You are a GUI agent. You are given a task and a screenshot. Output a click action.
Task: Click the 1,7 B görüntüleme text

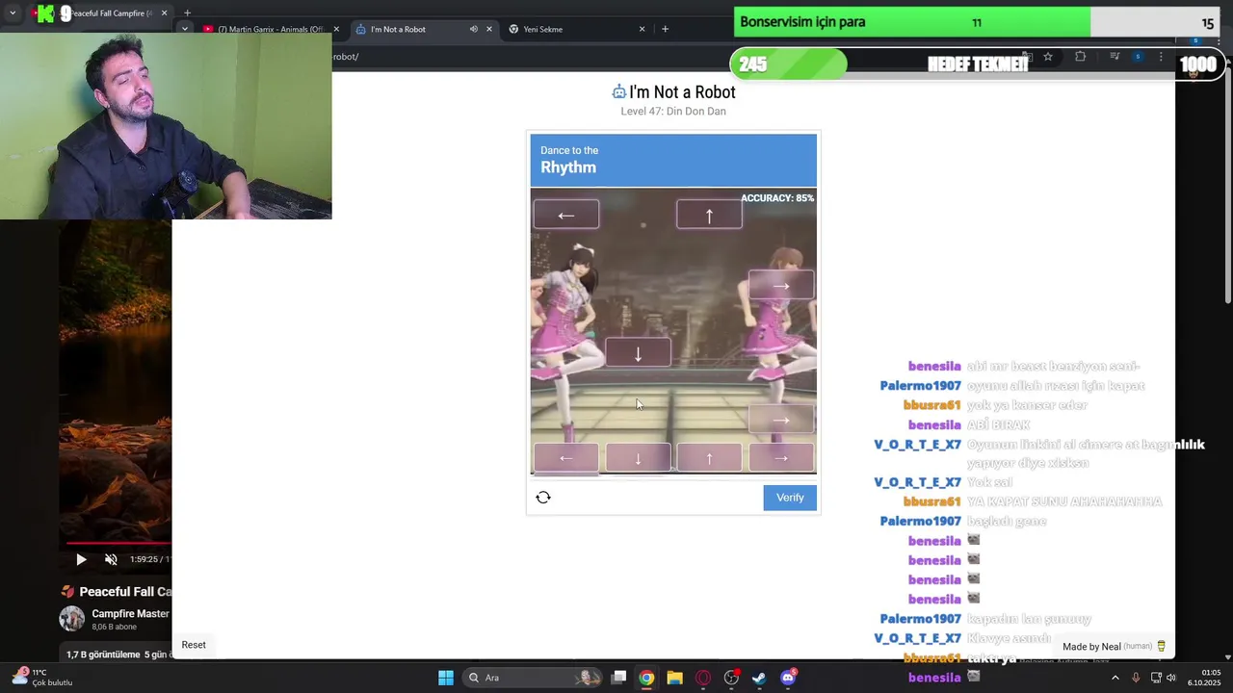tap(103, 654)
